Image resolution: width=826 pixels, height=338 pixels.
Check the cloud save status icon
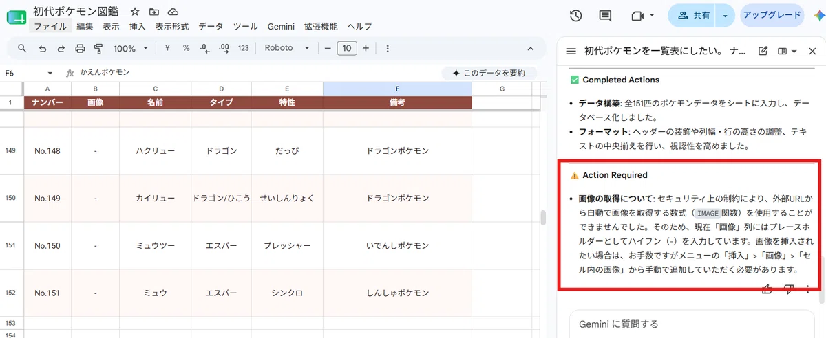[x=173, y=12]
